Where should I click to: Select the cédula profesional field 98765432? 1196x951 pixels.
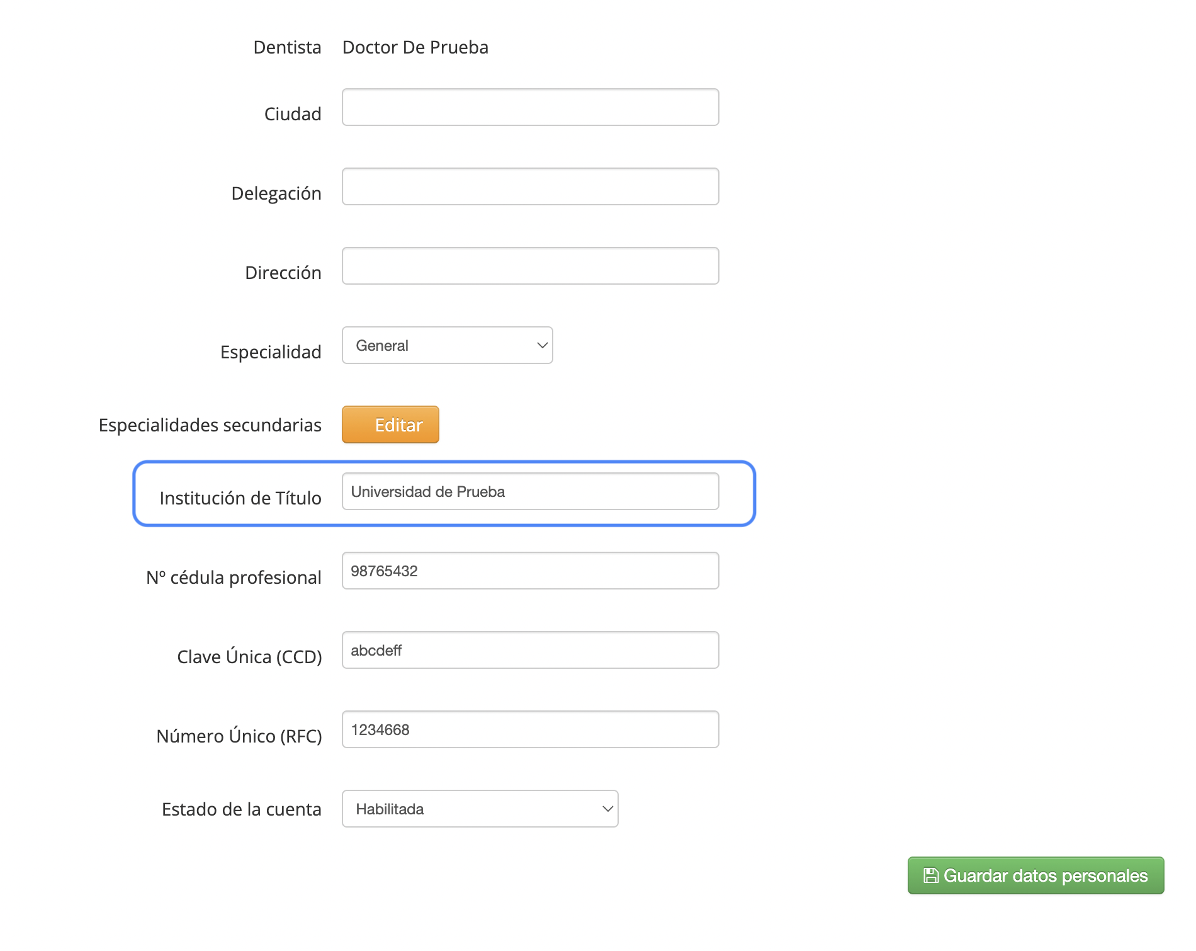point(531,571)
